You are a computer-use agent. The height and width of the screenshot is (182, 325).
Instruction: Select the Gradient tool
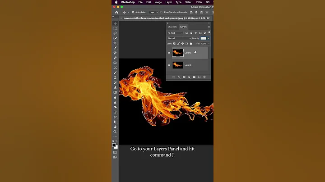[115, 92]
